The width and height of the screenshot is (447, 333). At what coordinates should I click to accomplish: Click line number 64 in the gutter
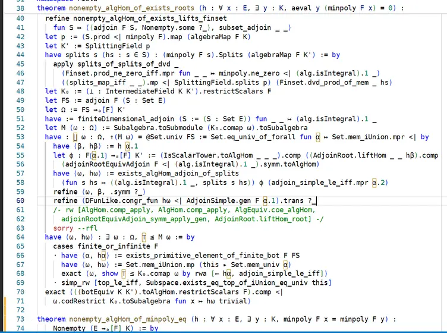[20, 237]
